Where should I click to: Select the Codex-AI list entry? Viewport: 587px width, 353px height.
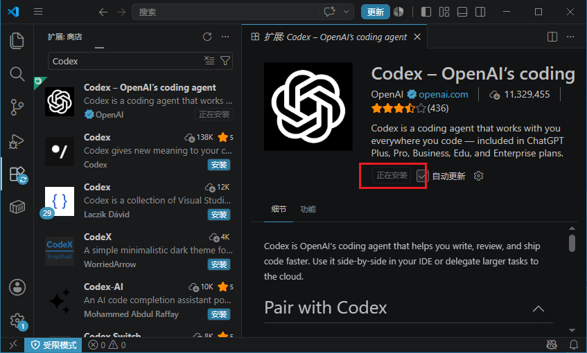[138, 300]
